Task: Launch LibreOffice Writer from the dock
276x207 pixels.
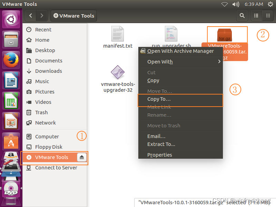Action: [11, 80]
